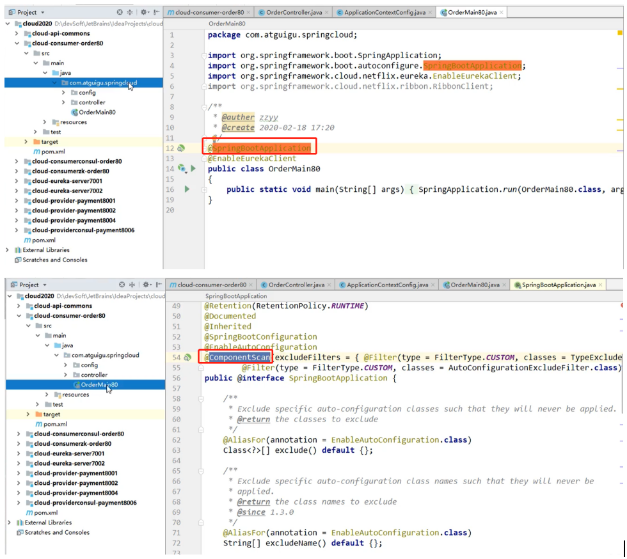Viewport: 627px width, 559px height.
Task: Expand target folder in tree with OrderMain80 highlighted
Action: click(x=28, y=414)
